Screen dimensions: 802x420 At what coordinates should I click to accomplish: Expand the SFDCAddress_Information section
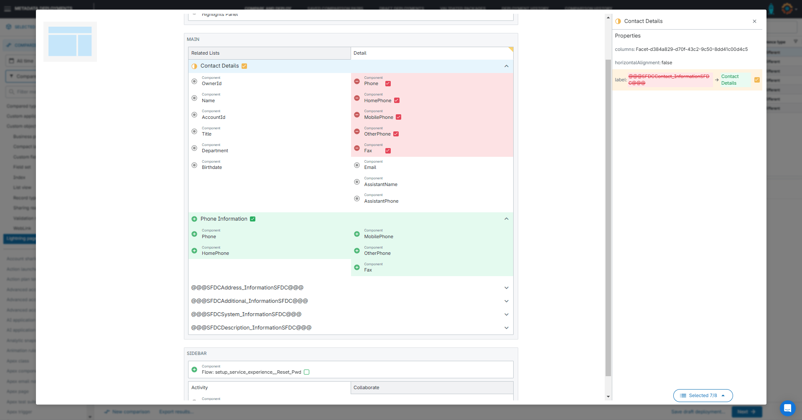click(x=506, y=288)
